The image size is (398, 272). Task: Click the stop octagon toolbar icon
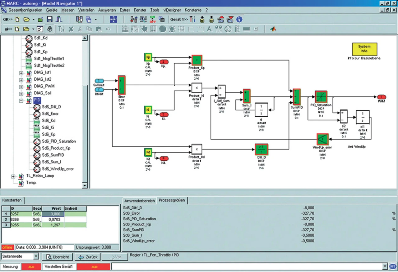pos(162,29)
